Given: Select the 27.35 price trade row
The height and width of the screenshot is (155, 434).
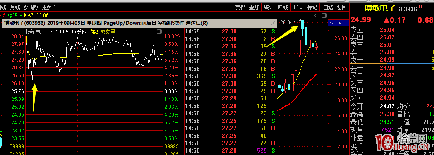Looking at the screenshot, I should coord(230,69).
